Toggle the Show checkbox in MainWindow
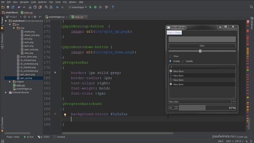This screenshot has width=254, height=143. pyautogui.click(x=170, y=56)
